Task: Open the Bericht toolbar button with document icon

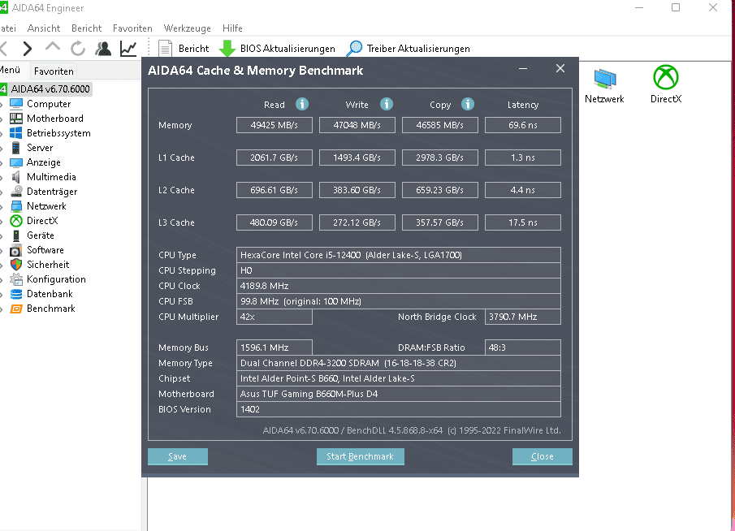Action: pos(184,48)
